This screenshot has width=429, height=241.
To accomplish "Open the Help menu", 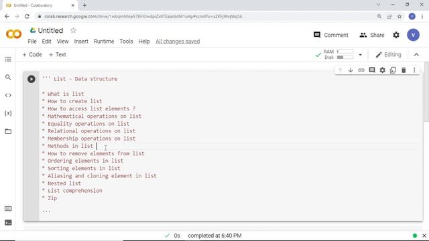I will point(144,42).
